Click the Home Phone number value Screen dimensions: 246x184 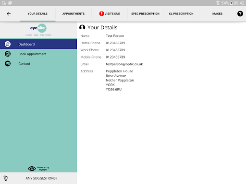click(x=115, y=43)
